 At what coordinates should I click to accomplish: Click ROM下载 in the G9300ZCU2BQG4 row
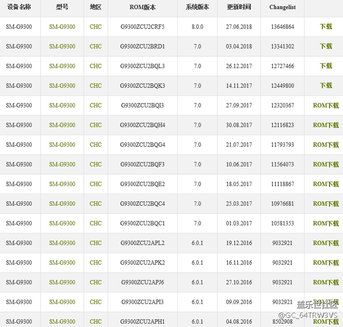point(326,145)
